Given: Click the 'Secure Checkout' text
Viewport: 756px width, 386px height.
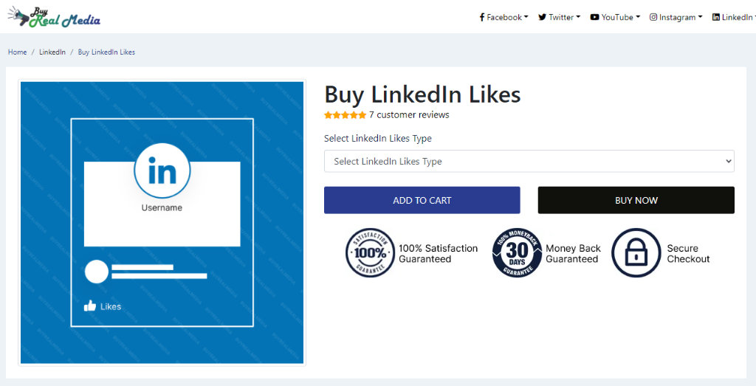Looking at the screenshot, I should pos(688,253).
